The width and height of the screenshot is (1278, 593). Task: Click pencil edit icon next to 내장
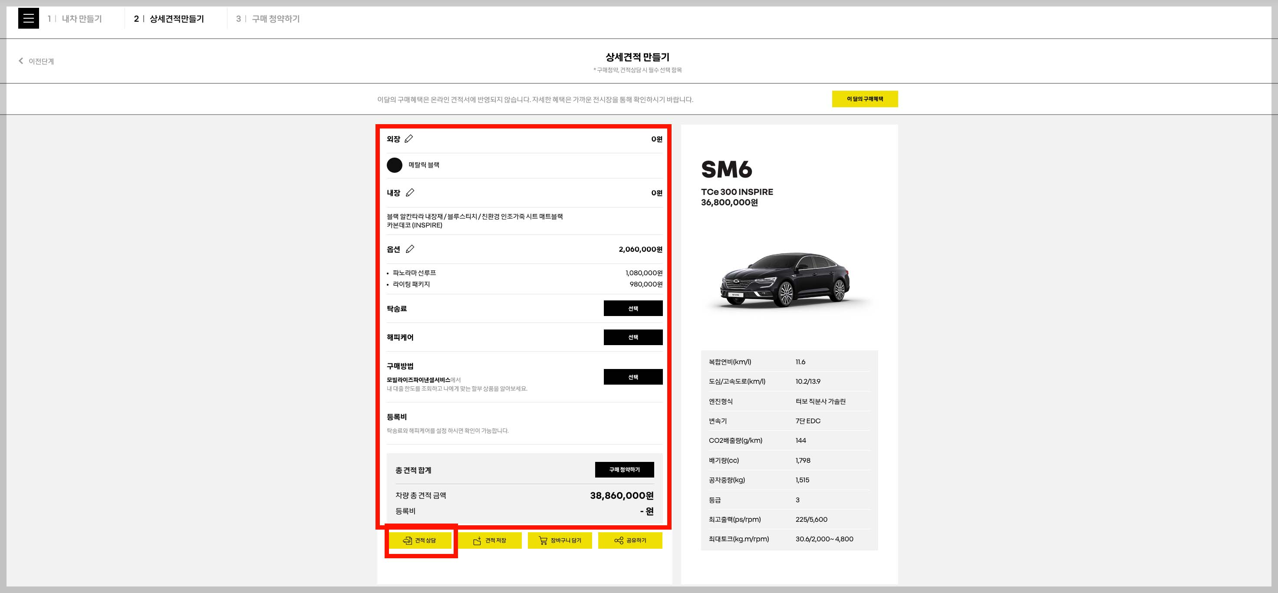(410, 193)
